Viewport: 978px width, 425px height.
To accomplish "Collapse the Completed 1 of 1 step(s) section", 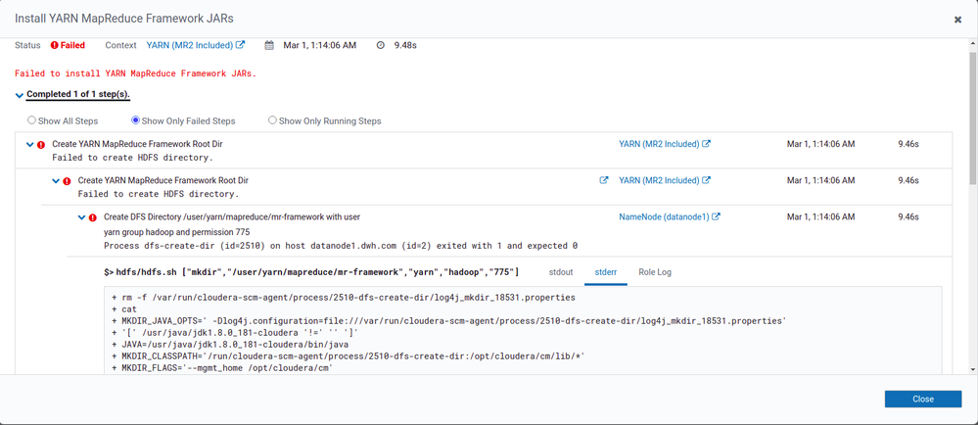I will 20,95.
